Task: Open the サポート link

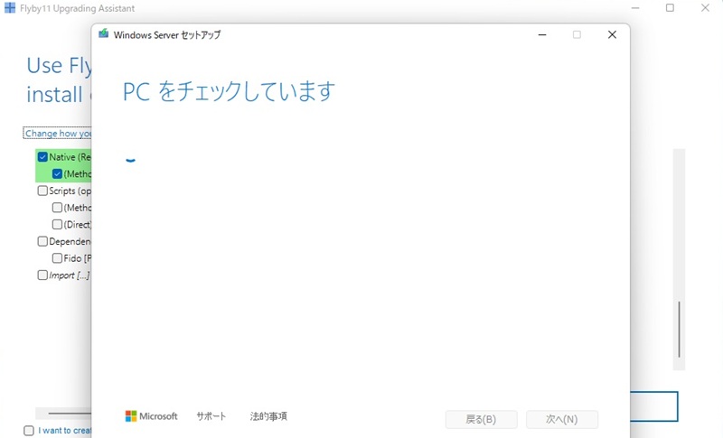Action: tap(211, 416)
